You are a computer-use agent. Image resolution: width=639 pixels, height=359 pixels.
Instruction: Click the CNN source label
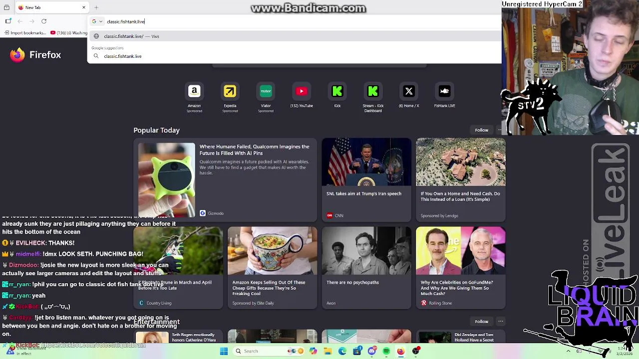335,215
